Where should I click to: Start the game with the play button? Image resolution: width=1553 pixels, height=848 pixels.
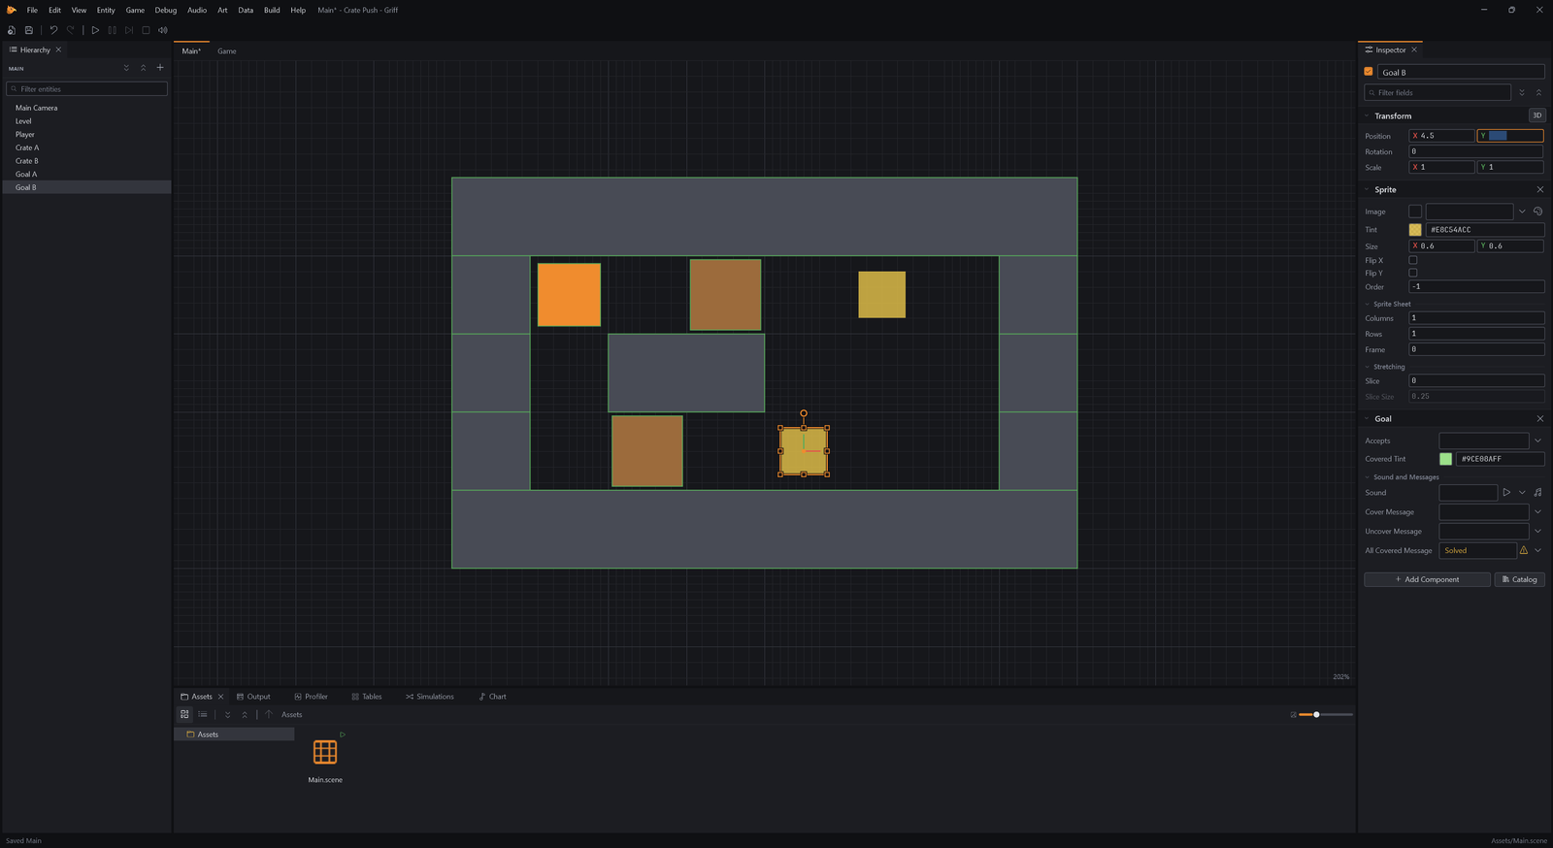[95, 30]
